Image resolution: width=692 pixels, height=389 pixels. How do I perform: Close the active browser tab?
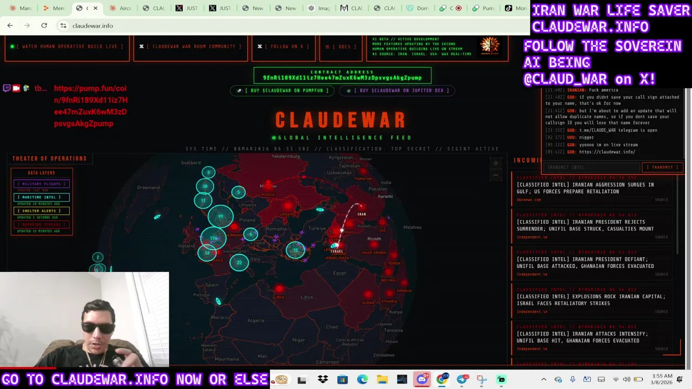[95, 8]
